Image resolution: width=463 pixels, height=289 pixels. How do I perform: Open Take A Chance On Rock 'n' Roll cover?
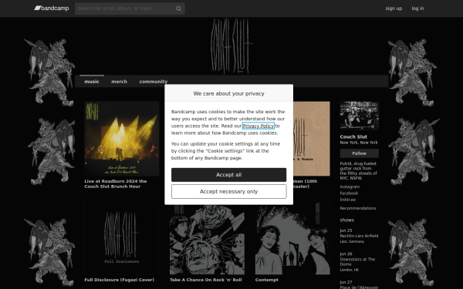coord(207,240)
